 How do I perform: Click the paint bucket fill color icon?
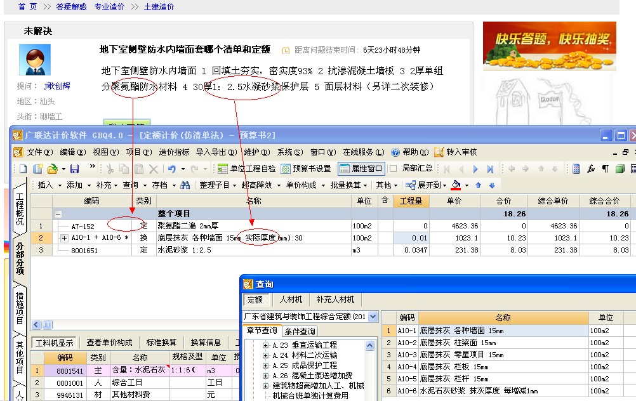tap(456, 185)
